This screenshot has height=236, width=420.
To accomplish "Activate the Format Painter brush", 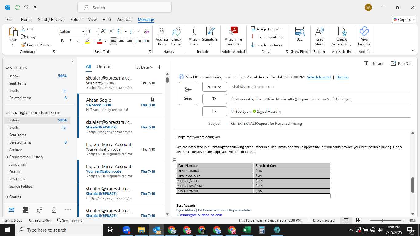I will coord(36,45).
